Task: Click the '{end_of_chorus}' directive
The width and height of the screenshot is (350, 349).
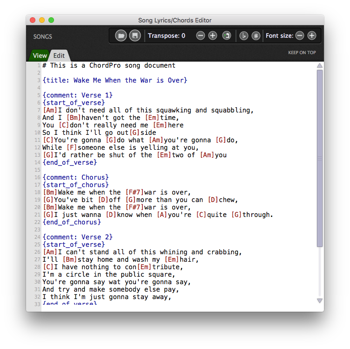Action: (72, 222)
